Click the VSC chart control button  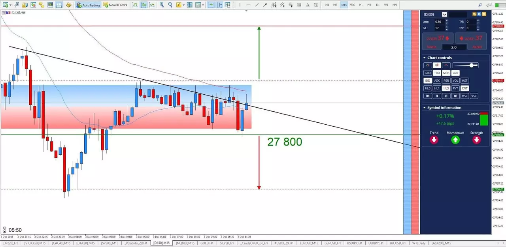pyautogui.click(x=474, y=96)
